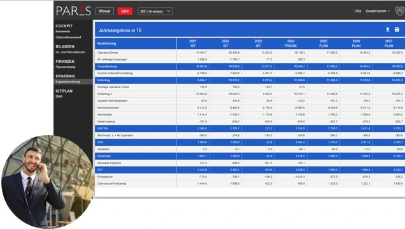Select the EBIT row label
Screen dimensions: 405x229
101,142
